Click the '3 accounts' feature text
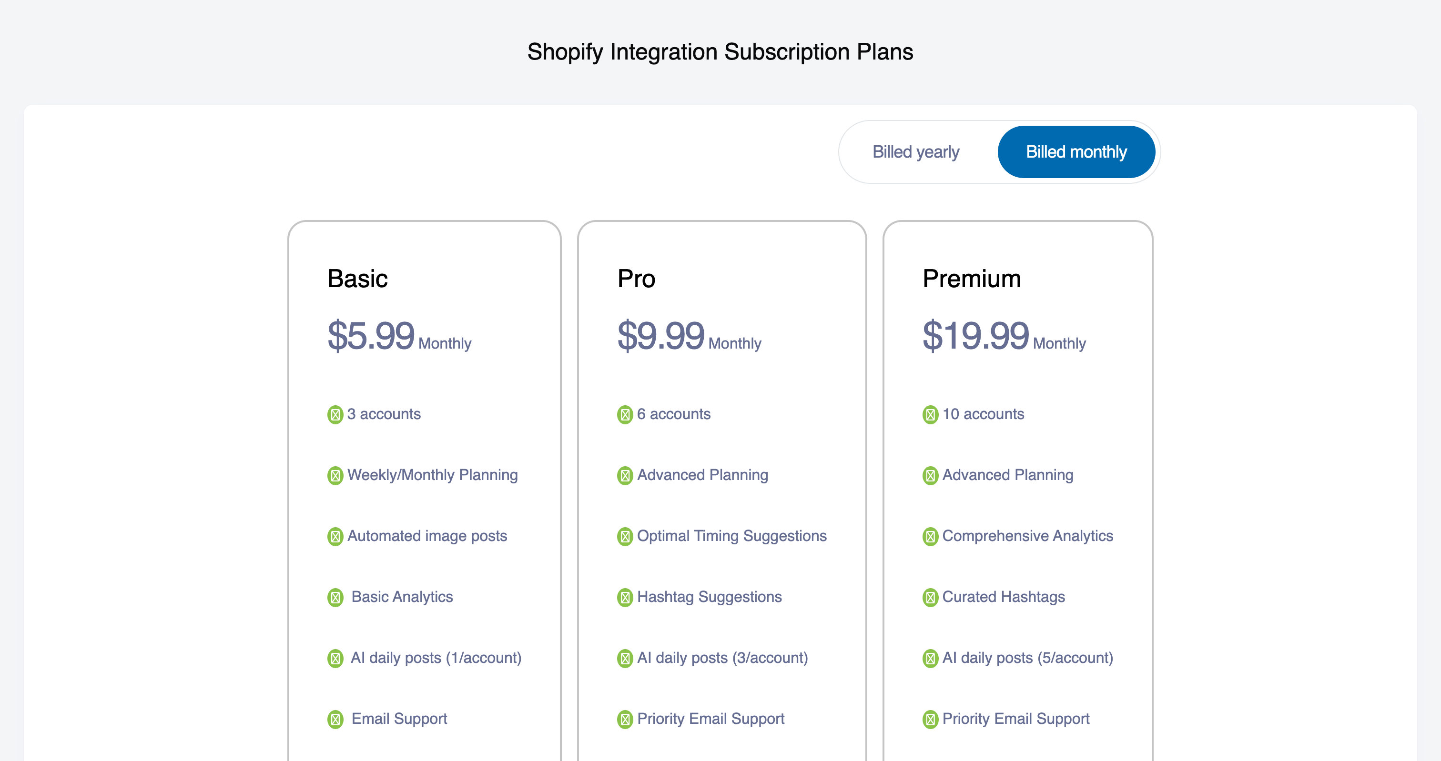 coord(384,414)
